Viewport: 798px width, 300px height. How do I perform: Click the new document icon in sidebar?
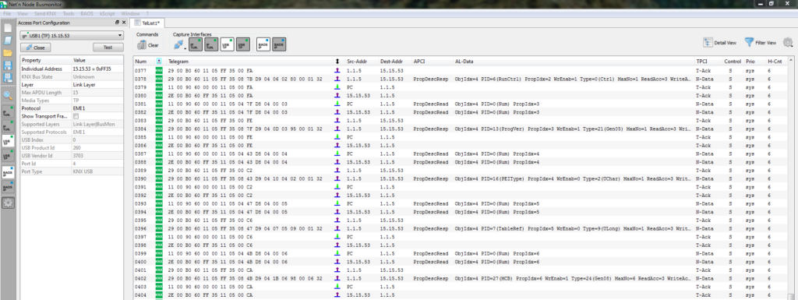[8, 27]
